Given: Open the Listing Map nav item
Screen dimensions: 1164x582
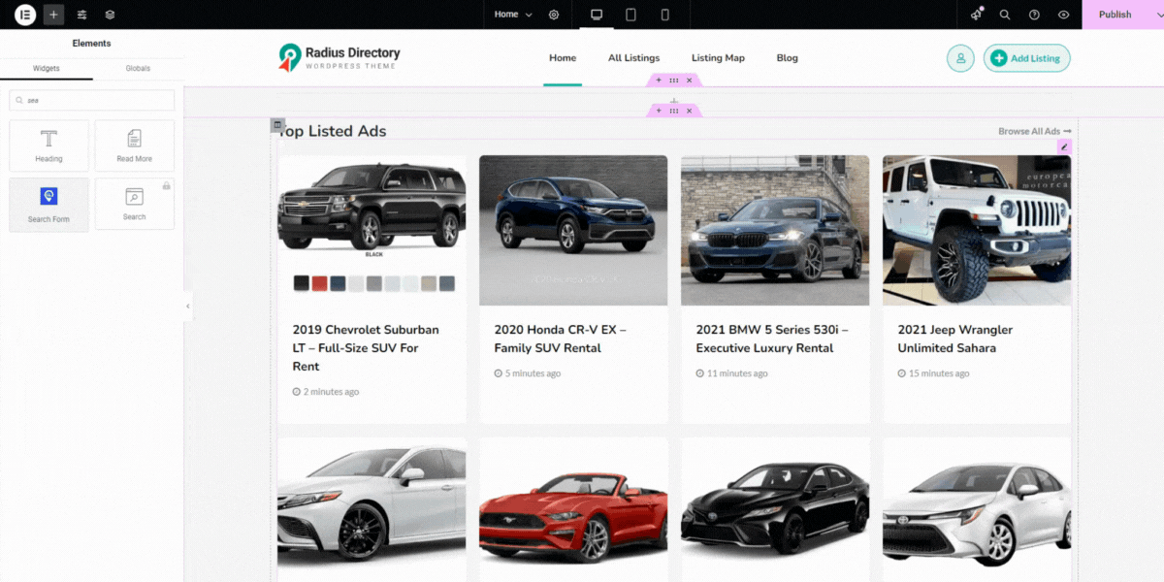Looking at the screenshot, I should coord(718,58).
